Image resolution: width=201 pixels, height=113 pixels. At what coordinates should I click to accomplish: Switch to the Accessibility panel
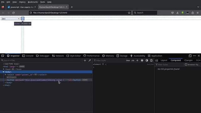click(138, 56)
